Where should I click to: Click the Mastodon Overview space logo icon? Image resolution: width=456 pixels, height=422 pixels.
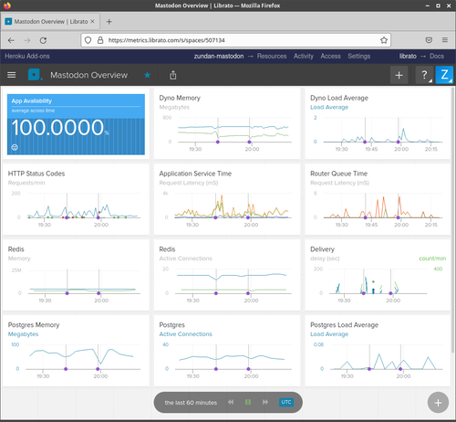[x=34, y=75]
